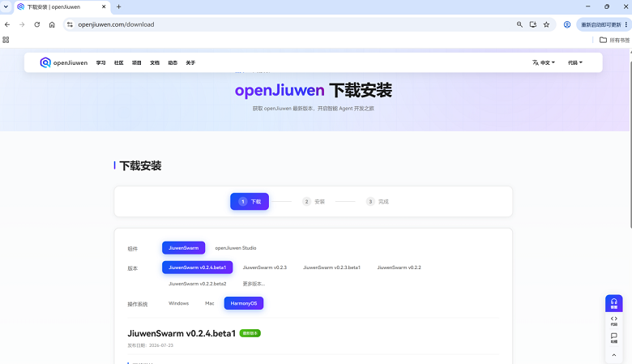Screen dimensions: 632x364
Task: Open the 动态 menu in the navbar
Action: (173, 63)
